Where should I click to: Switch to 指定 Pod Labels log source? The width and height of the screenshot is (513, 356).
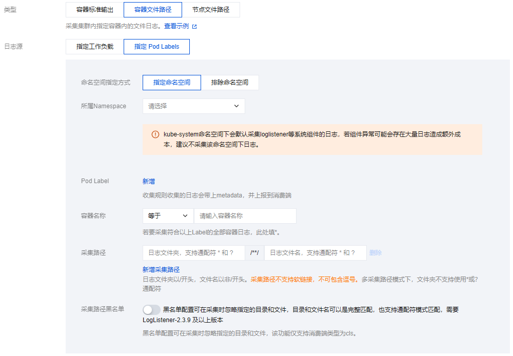click(156, 47)
